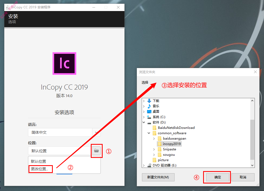Select the baiduwangpan folder
Image resolution: width=264 pixels, height=191 pixels.
click(175, 139)
